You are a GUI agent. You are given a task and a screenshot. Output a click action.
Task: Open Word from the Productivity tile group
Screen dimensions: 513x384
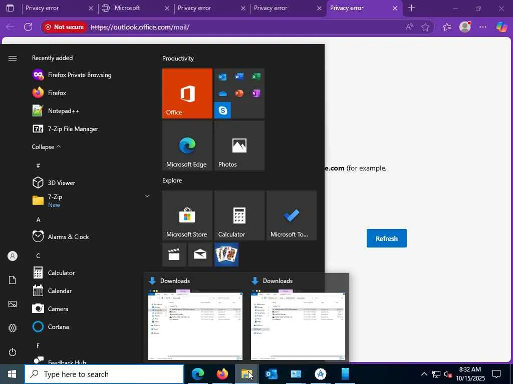(x=239, y=76)
